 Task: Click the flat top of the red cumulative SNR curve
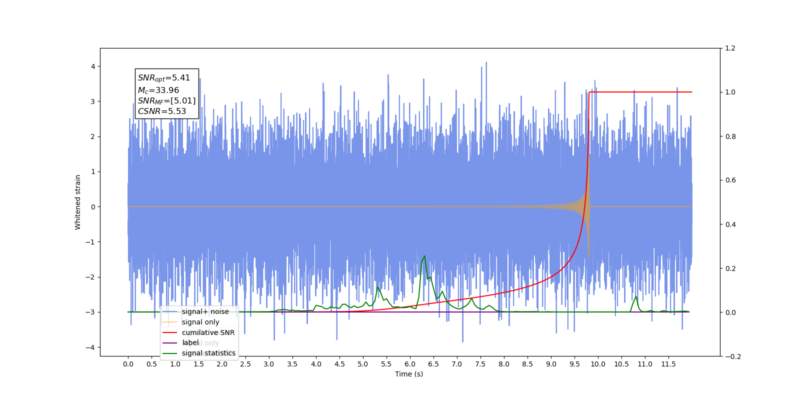pos(640,92)
